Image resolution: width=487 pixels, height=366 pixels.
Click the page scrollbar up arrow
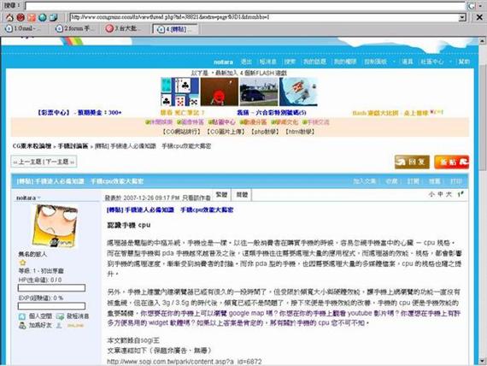(x=482, y=41)
